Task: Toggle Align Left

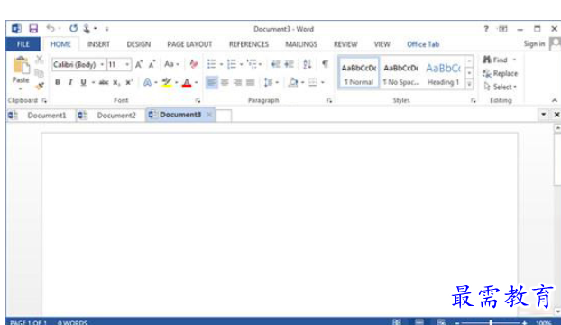Action: pos(212,82)
